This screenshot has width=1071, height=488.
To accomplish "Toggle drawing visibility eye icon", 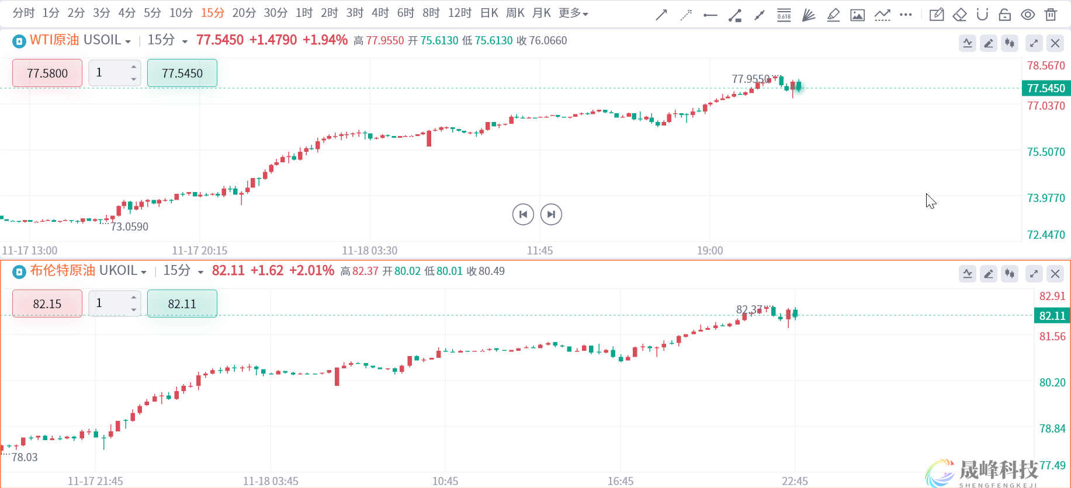I will click(x=1028, y=15).
